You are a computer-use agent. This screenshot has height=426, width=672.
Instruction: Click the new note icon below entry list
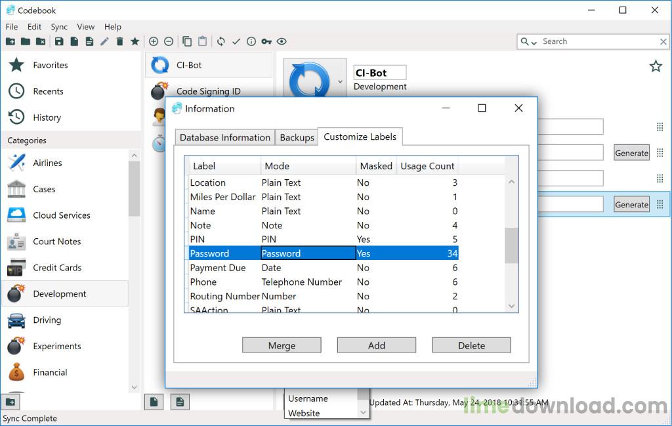(x=180, y=402)
